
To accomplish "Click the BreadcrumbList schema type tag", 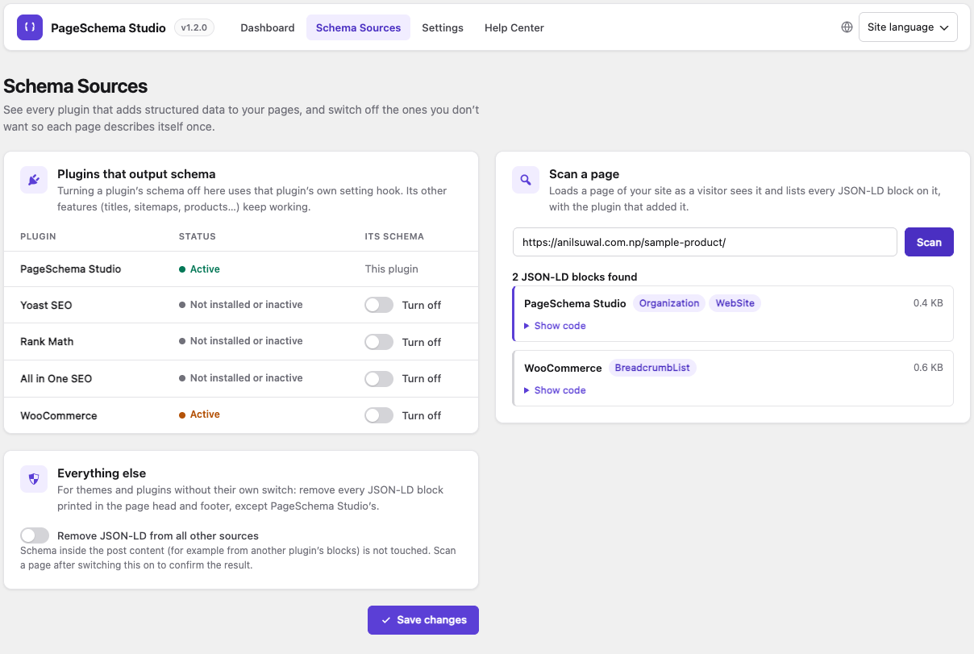I will click(x=652, y=368).
